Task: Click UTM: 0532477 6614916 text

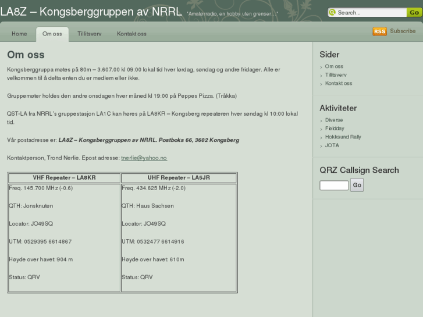Action: pyautogui.click(x=153, y=241)
